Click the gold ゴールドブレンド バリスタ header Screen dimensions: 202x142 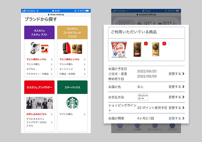[72, 33]
